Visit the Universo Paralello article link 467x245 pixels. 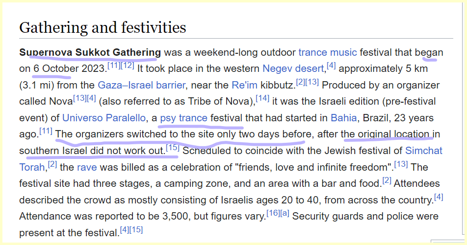click(x=104, y=118)
